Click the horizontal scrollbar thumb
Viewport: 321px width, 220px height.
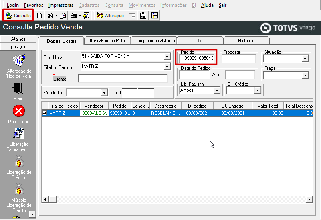pyautogui.click(x=53, y=199)
